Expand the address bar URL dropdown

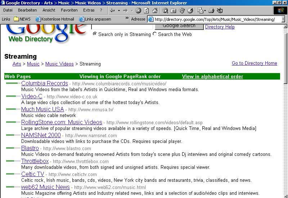coord(283,19)
